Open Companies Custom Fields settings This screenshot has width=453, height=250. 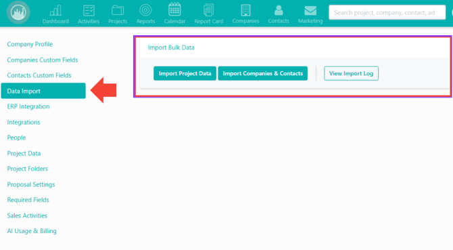pyautogui.click(x=43, y=60)
